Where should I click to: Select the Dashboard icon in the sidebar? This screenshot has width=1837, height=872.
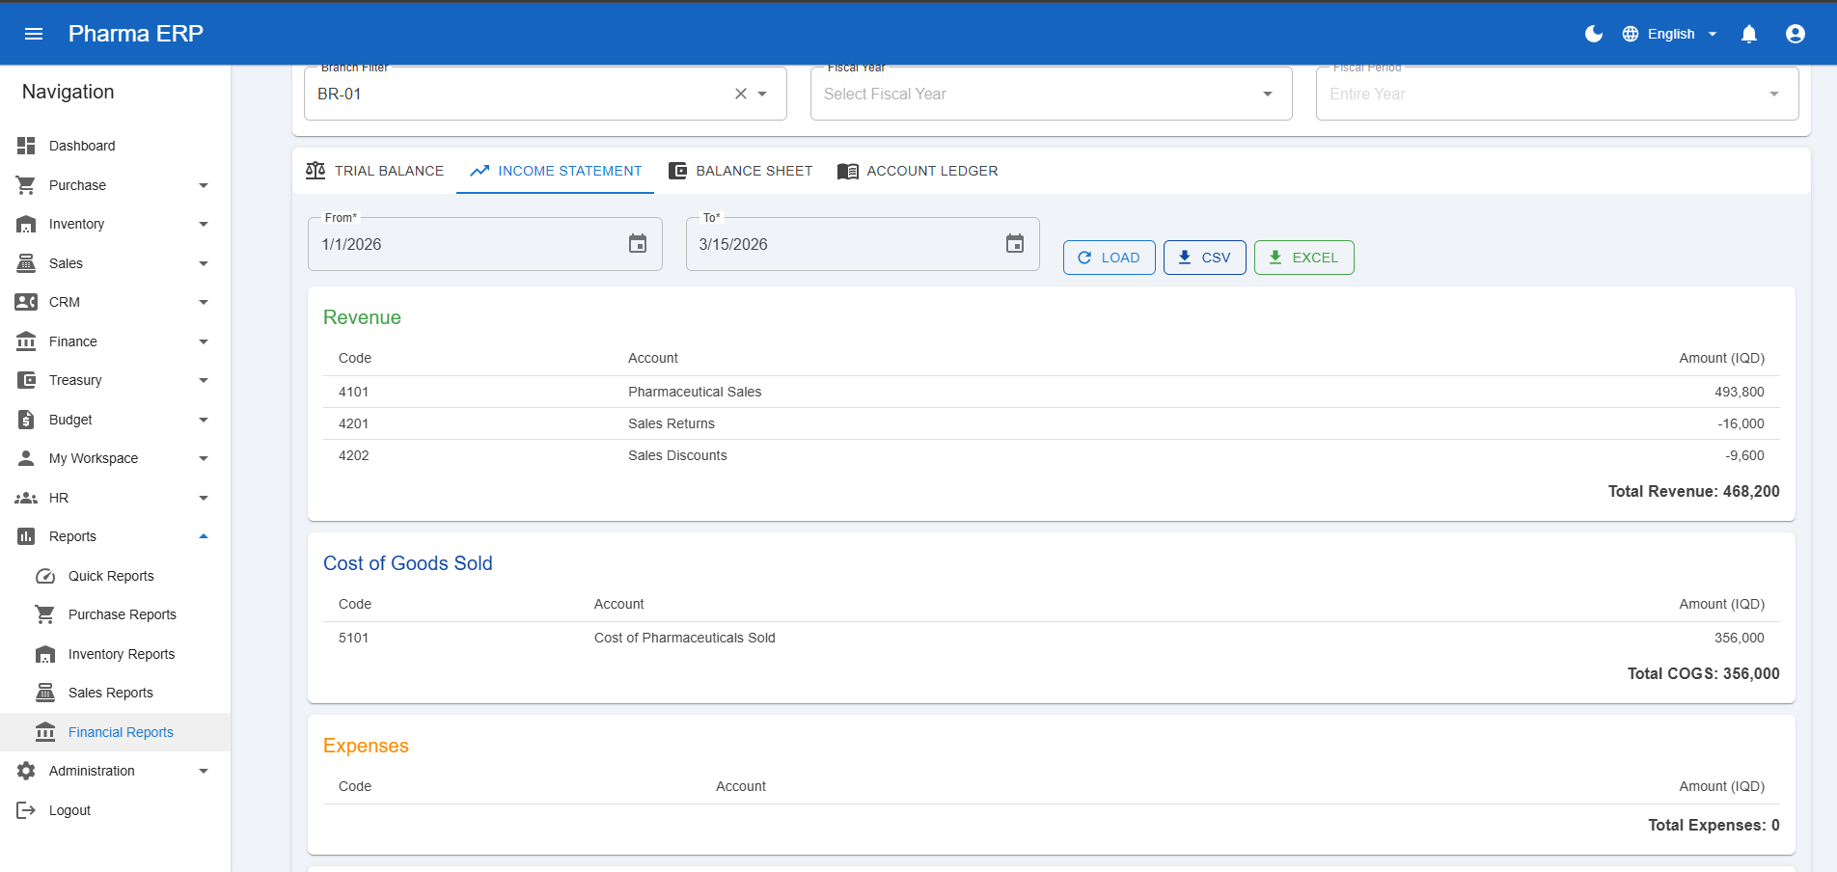(x=26, y=146)
